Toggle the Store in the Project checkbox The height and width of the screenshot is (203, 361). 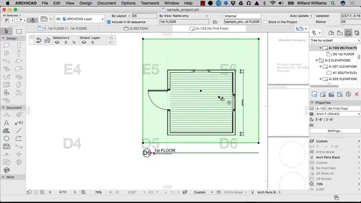point(266,22)
